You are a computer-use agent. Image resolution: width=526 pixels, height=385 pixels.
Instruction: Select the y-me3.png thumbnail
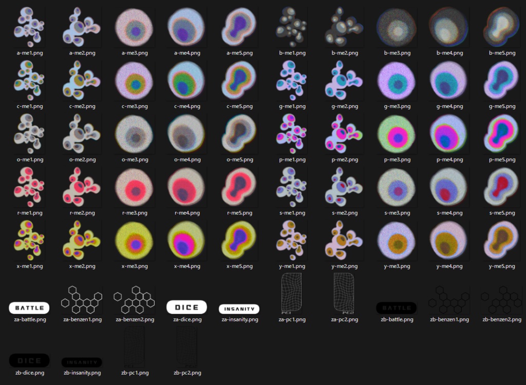[397, 240]
